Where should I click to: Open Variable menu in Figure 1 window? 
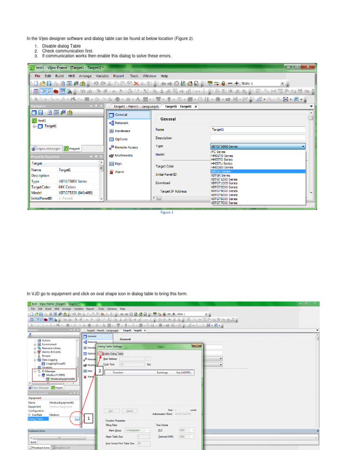coord(102,76)
